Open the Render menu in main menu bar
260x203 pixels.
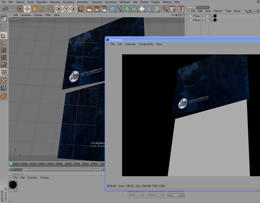click(144, 2)
